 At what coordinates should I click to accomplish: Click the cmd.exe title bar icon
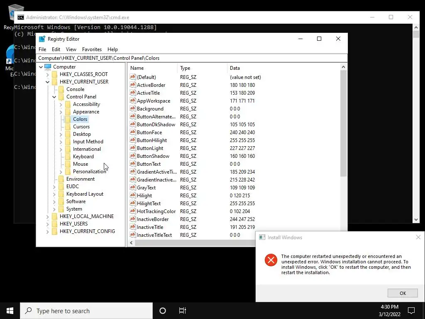(x=21, y=17)
